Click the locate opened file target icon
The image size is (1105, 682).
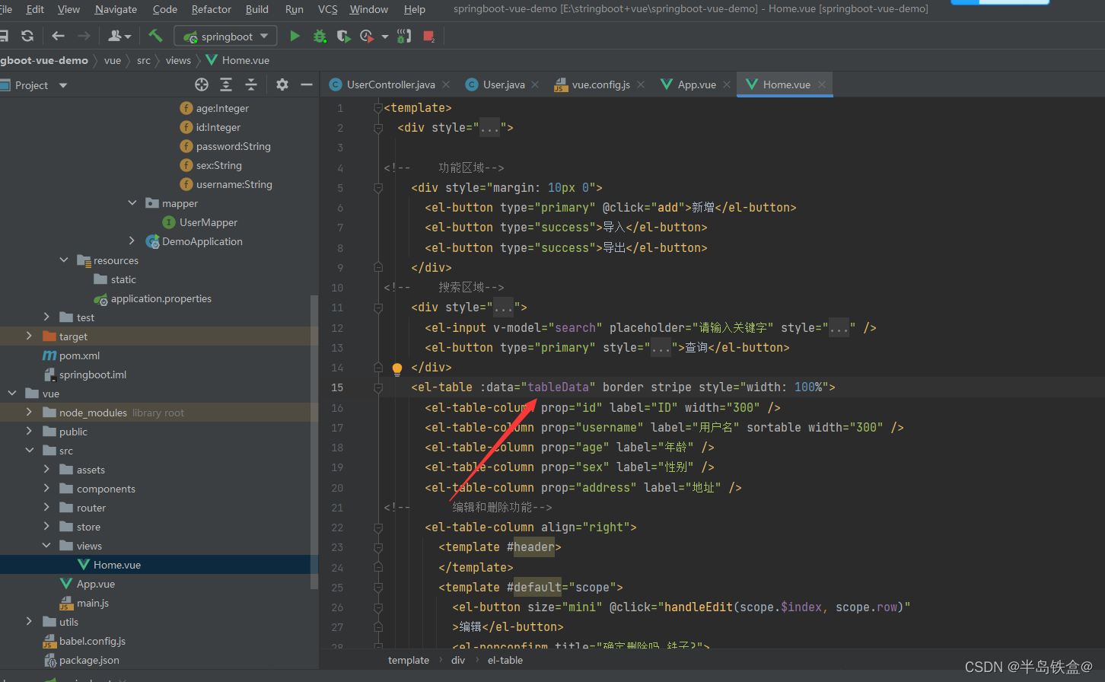202,84
